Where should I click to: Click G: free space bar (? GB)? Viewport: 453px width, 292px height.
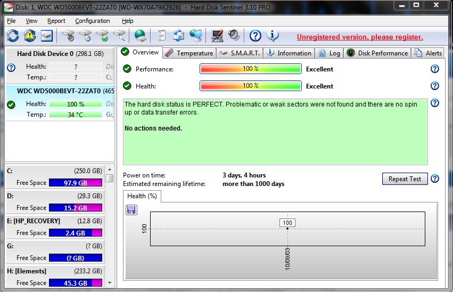coord(76,257)
